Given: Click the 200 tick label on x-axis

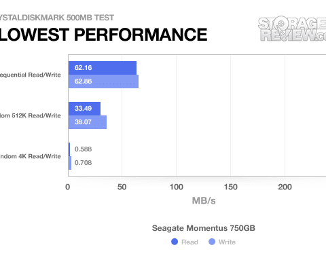Looking at the screenshot, I should coord(285,187).
